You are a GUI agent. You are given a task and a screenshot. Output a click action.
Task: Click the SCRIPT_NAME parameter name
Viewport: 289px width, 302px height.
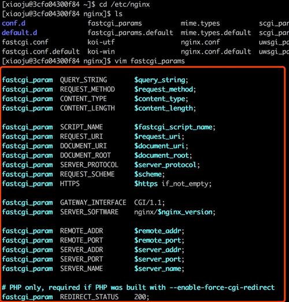(x=81, y=127)
